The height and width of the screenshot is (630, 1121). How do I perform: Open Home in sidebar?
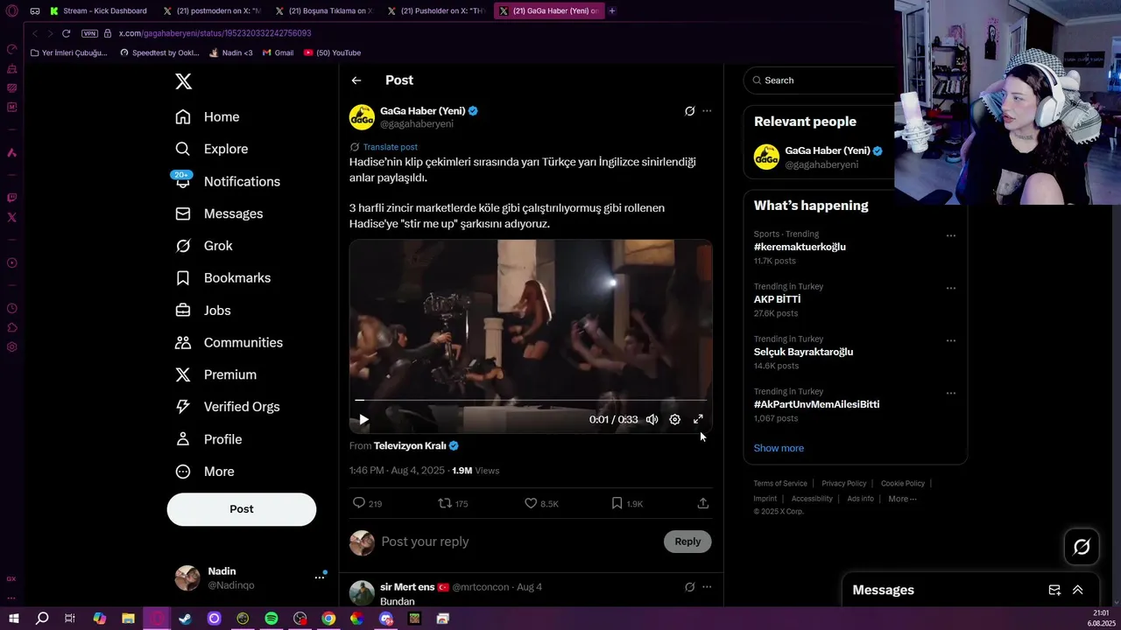tap(208, 117)
